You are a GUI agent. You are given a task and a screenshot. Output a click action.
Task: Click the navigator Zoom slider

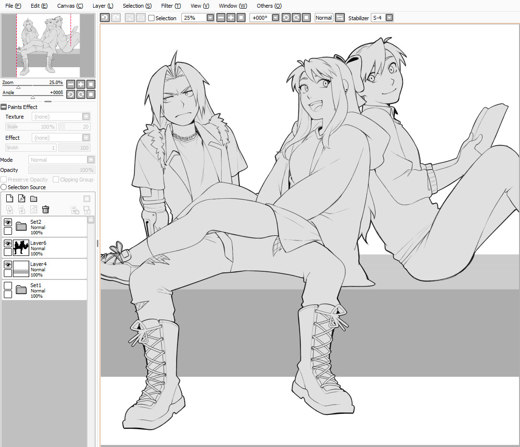33,86
